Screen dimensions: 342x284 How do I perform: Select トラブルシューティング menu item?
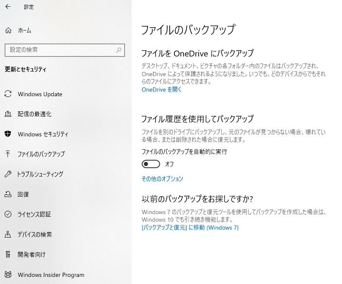coord(40,174)
